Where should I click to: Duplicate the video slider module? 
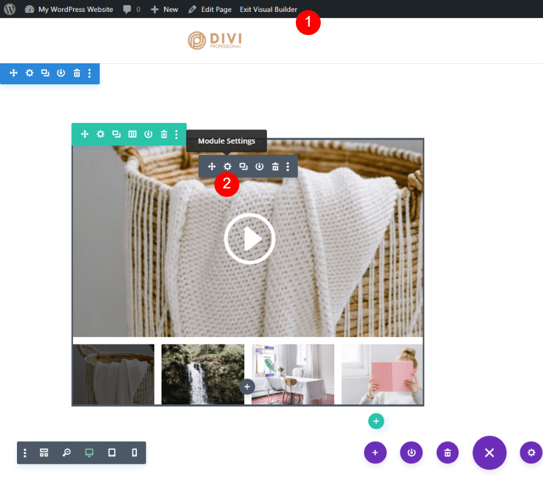tap(243, 166)
